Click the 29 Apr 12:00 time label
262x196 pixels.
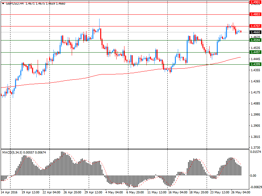93,192
